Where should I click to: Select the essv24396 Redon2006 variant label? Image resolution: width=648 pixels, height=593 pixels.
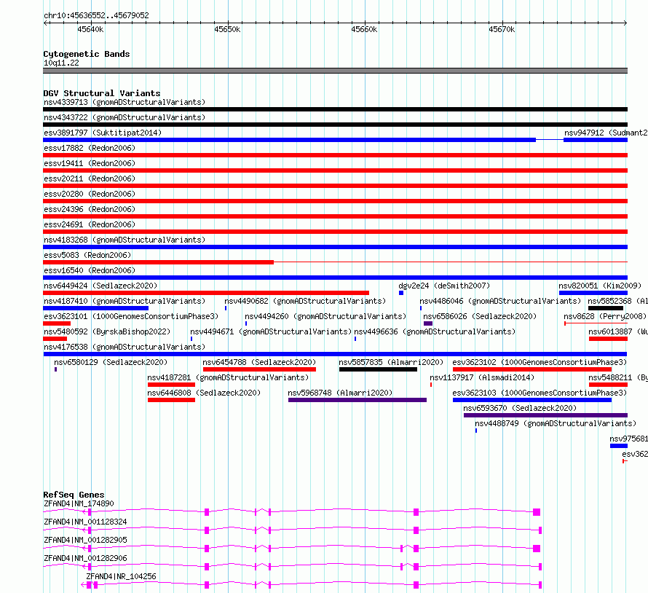pos(90,209)
